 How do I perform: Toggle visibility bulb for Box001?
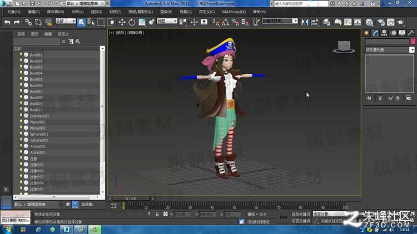click(21, 55)
